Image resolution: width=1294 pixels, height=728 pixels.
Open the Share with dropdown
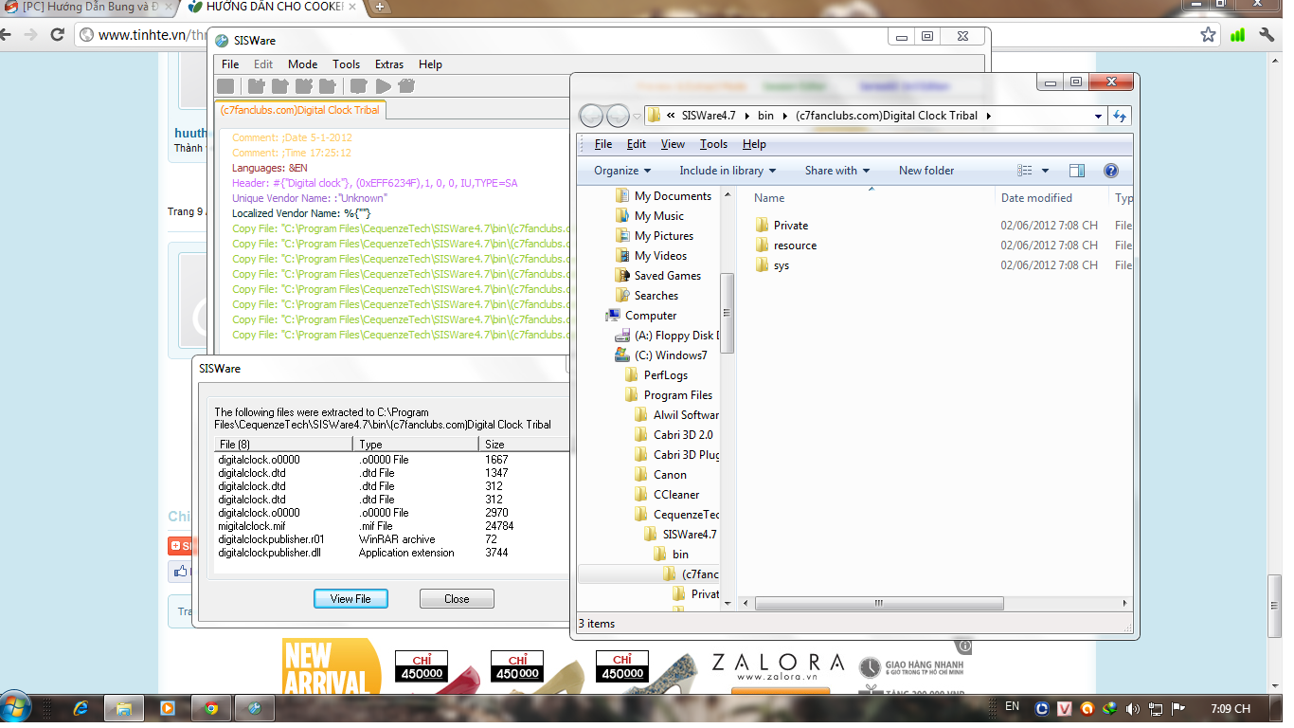(837, 171)
